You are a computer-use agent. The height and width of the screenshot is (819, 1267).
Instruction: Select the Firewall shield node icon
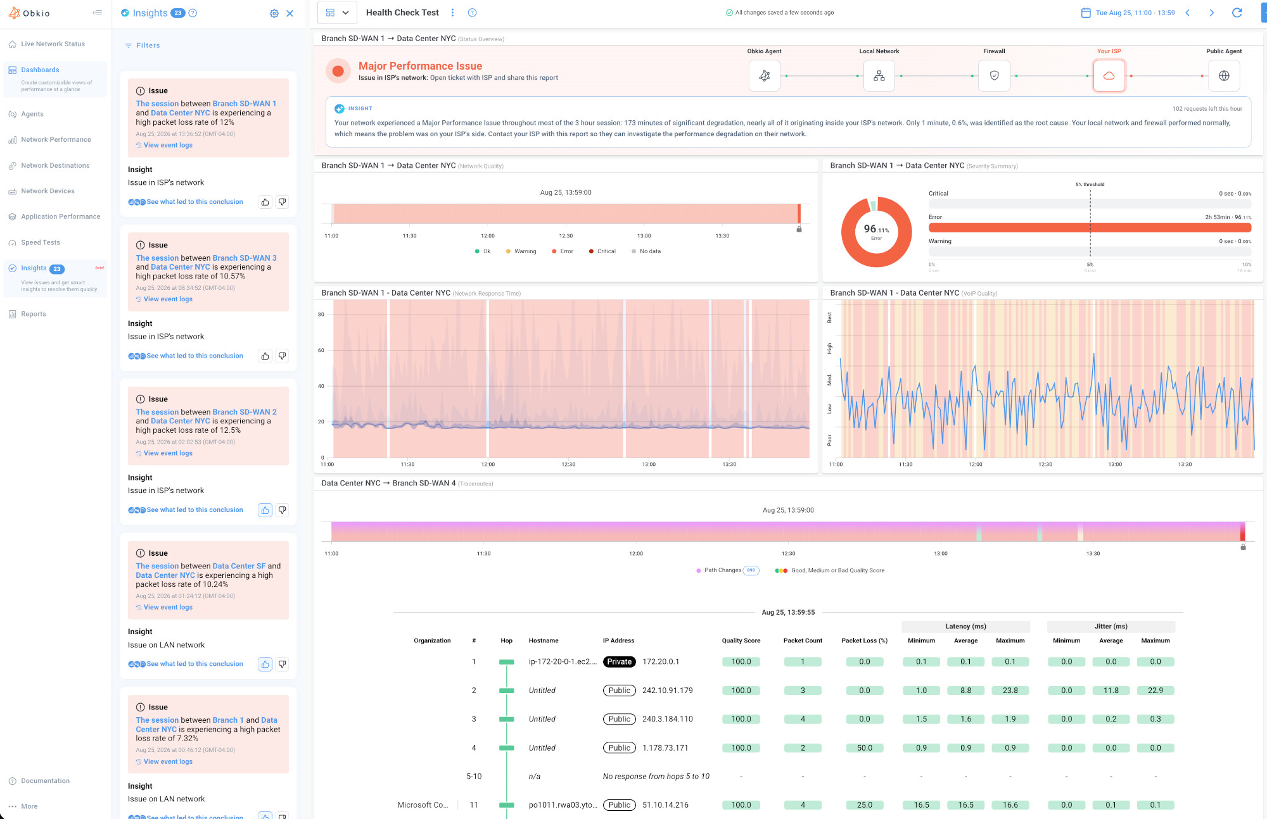(995, 76)
